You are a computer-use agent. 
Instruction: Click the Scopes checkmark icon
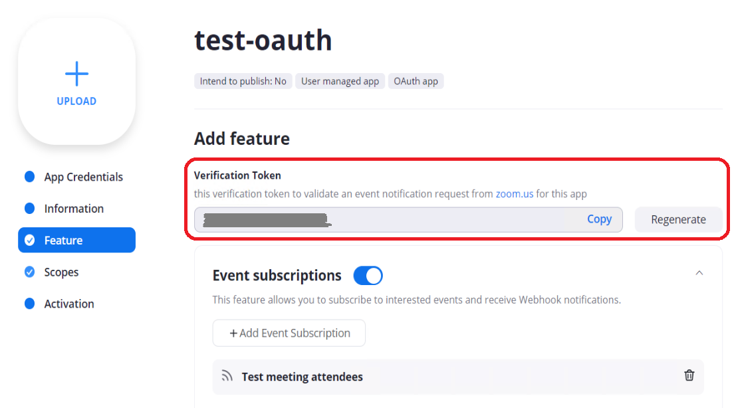29,272
